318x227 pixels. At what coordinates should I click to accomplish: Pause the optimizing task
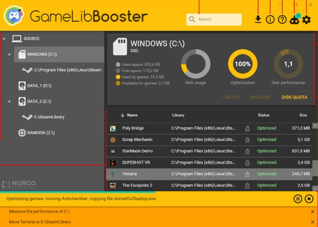(298, 199)
